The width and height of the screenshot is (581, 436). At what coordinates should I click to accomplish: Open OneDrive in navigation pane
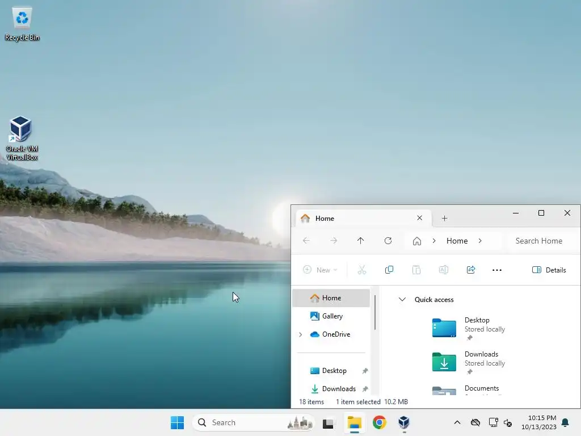coord(335,334)
